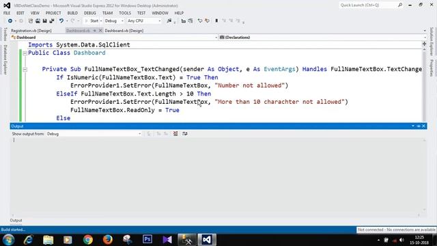
Task: Click the Save All toolbar icon
Action: [x=52, y=21]
